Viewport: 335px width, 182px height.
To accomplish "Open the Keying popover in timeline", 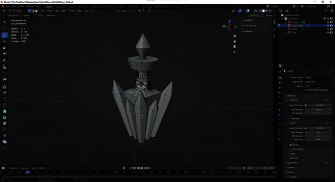I will coord(25,168).
